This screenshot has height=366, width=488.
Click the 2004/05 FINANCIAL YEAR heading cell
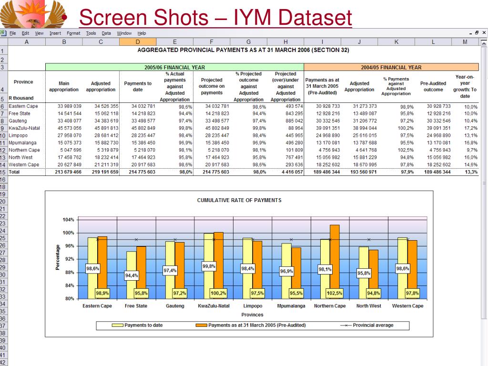pos(391,67)
